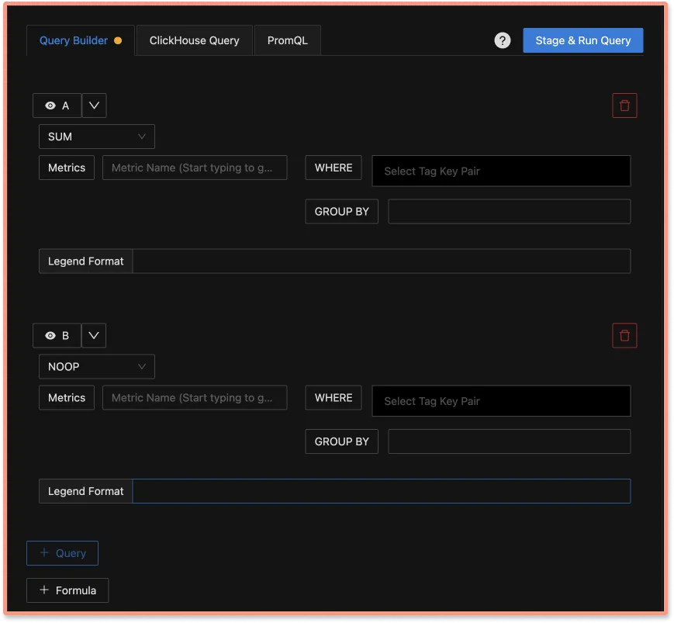Switch to ClickHouse Query tab
Image resolution: width=674 pixels, height=623 pixels.
coord(194,40)
